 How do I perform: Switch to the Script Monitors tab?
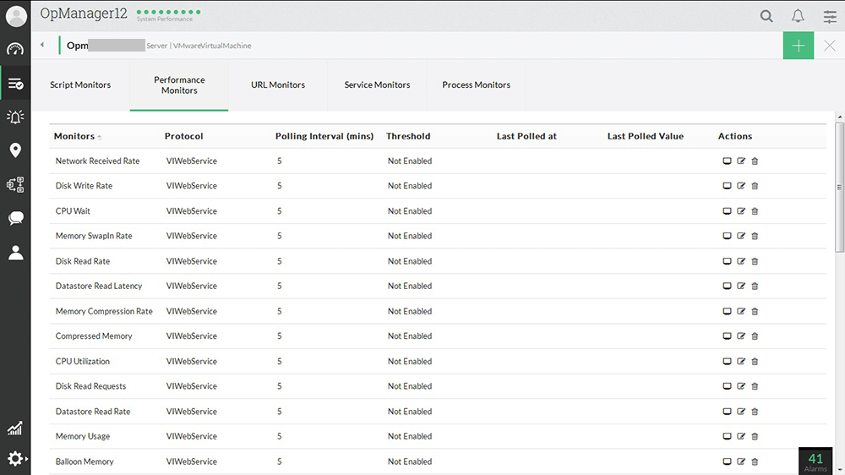80,85
